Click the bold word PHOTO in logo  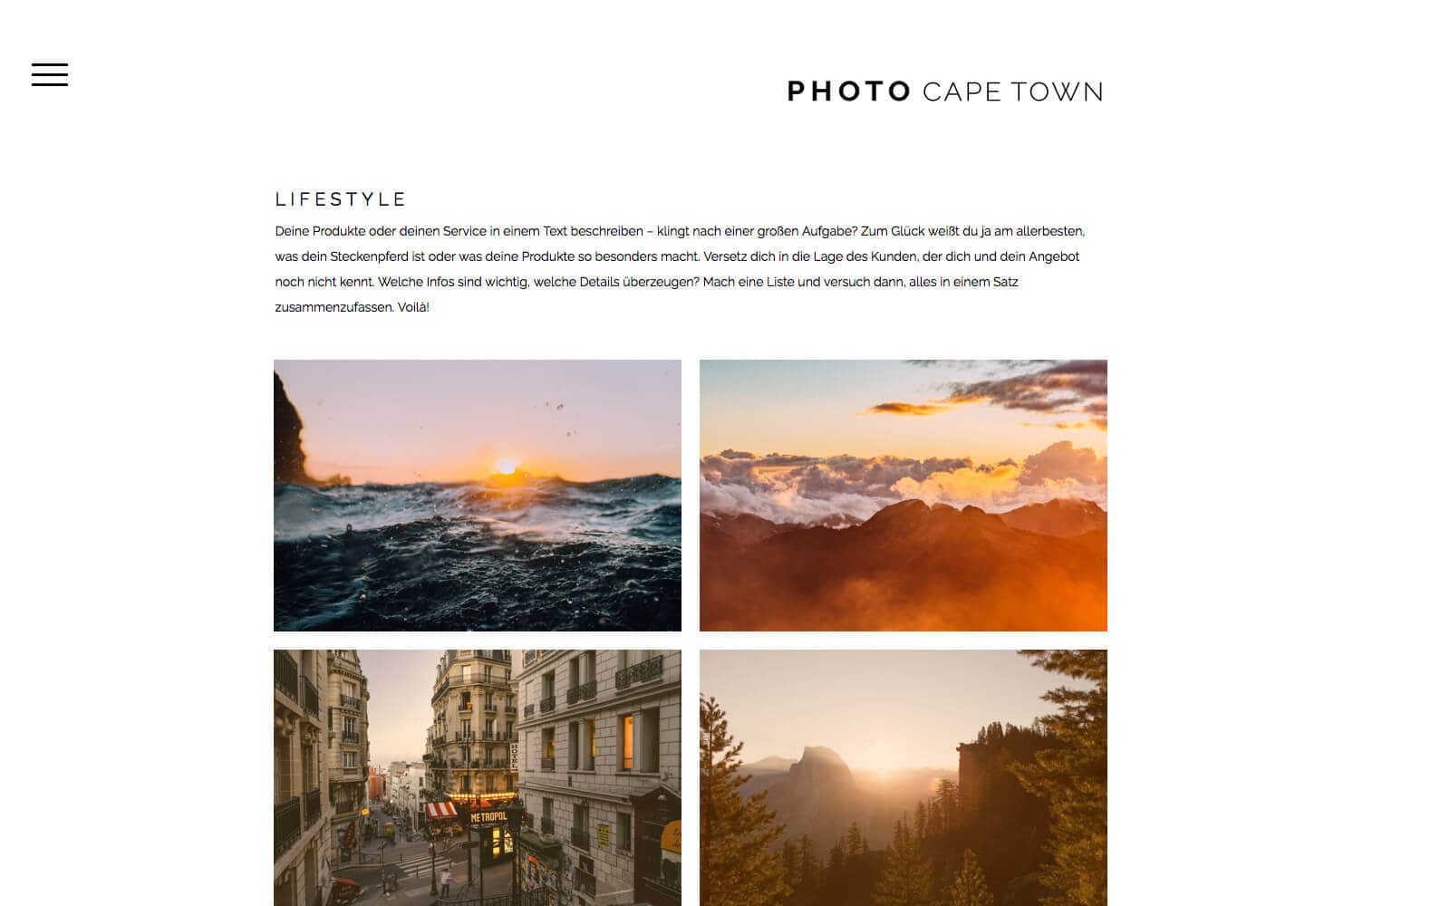(x=849, y=92)
